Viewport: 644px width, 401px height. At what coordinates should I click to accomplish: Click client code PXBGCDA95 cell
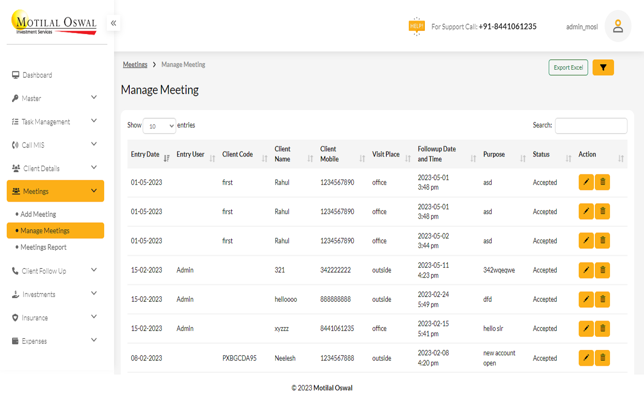(239, 358)
